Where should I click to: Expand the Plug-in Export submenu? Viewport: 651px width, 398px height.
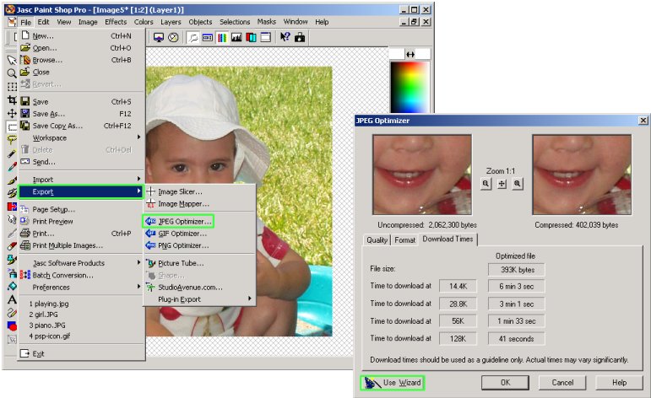pos(199,299)
